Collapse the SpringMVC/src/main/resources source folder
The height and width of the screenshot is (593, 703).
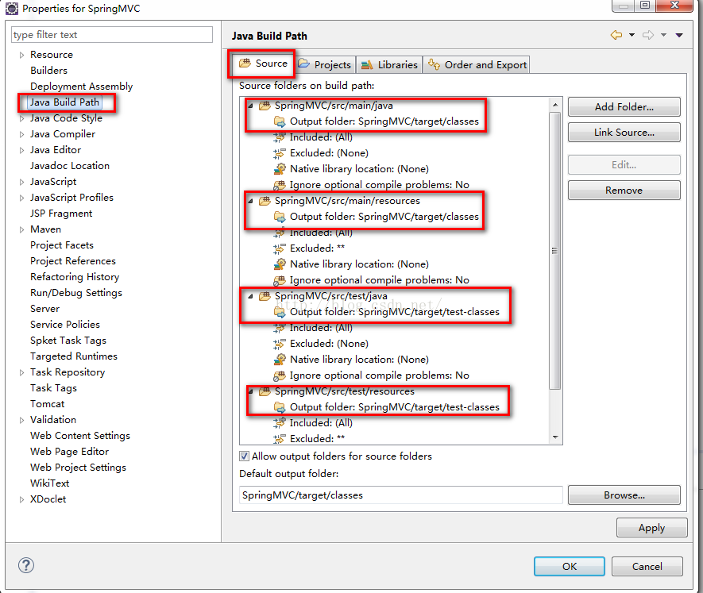(251, 202)
